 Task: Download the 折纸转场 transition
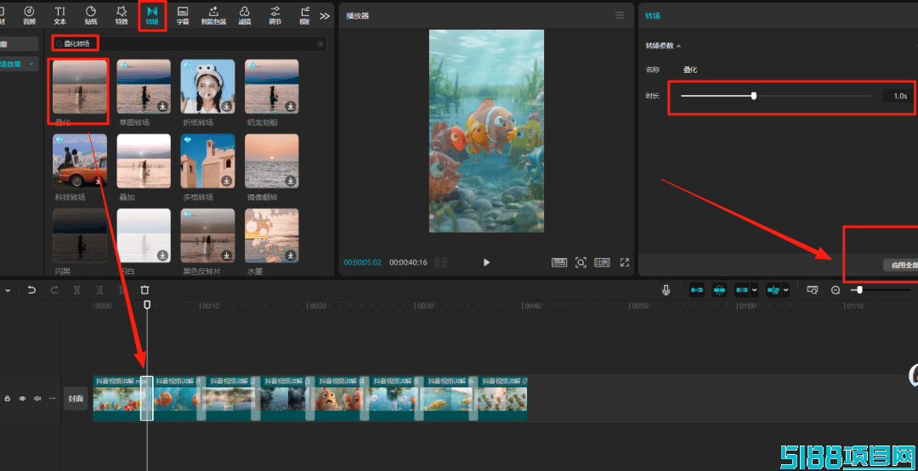tap(227, 106)
